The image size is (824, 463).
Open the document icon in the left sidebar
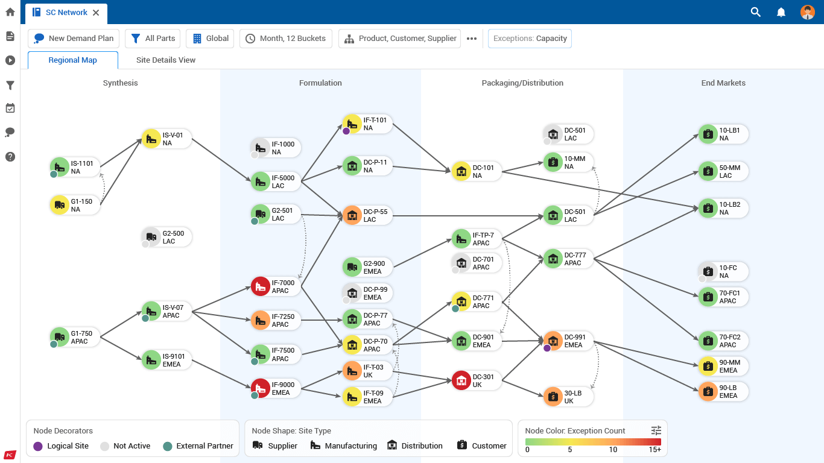point(10,36)
